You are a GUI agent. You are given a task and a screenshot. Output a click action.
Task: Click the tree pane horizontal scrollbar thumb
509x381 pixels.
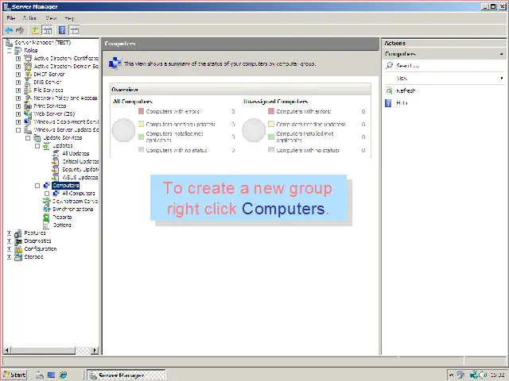tap(42, 350)
